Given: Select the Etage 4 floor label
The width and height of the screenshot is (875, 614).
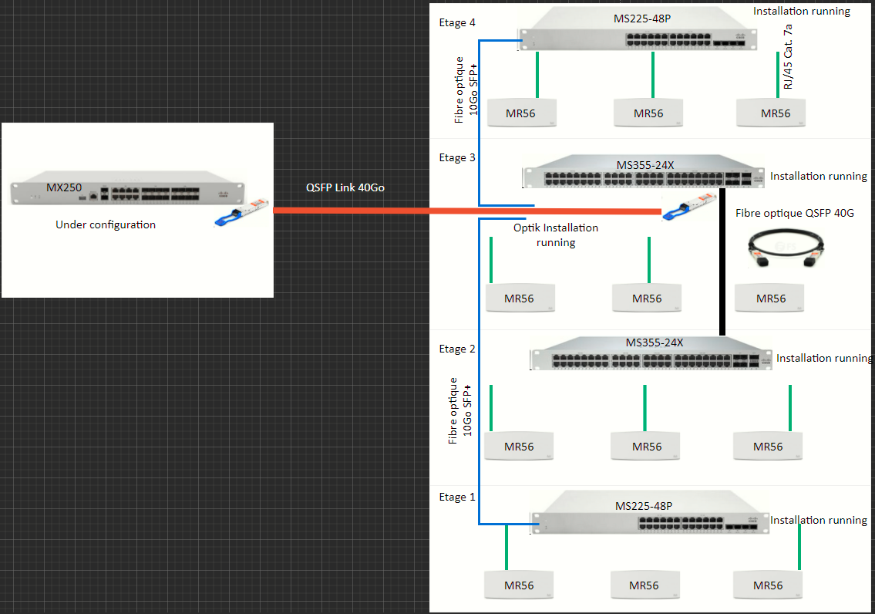Looking at the screenshot, I should coord(457,22).
